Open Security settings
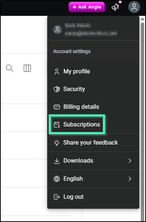The width and height of the screenshot is (146, 222). click(93, 89)
